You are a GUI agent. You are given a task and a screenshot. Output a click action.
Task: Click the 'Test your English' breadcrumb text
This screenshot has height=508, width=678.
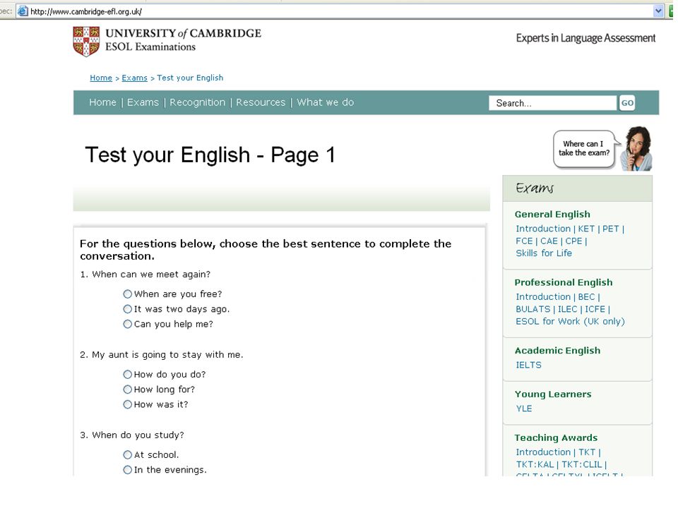[x=190, y=78]
